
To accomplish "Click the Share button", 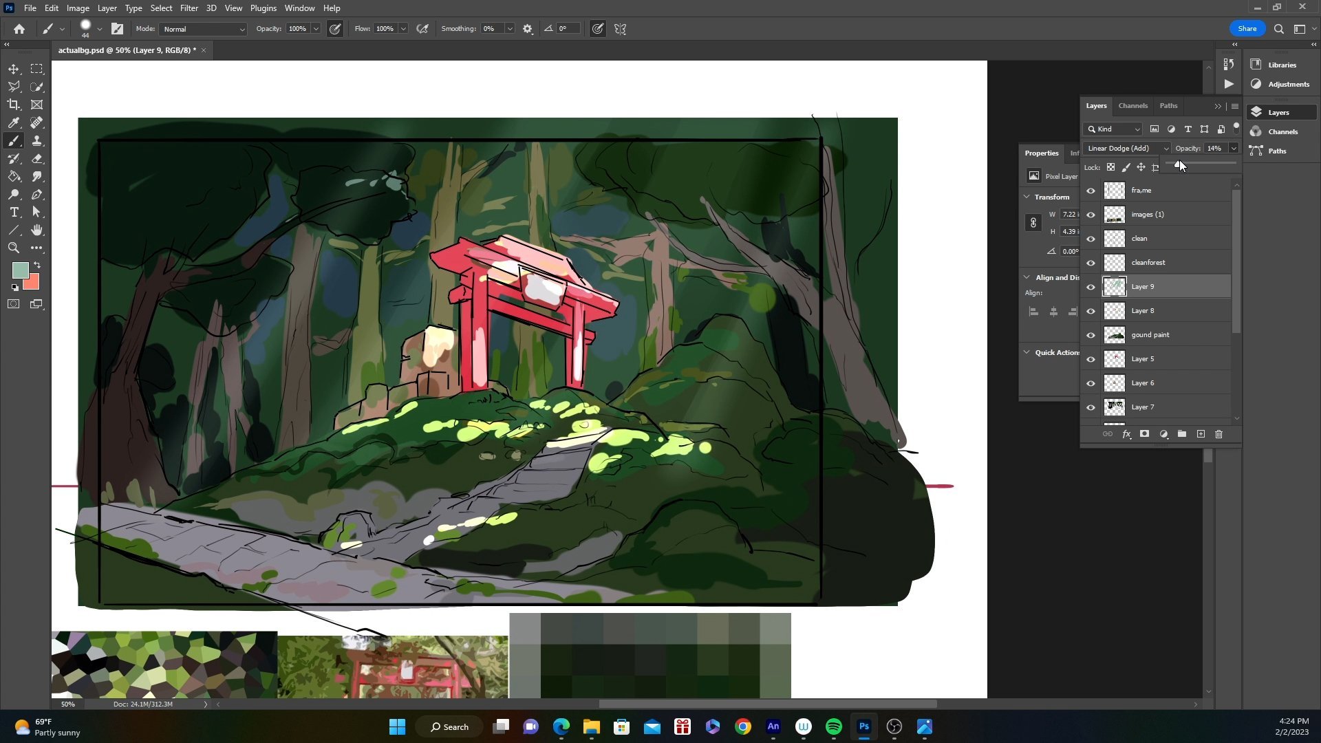I will point(1247,28).
